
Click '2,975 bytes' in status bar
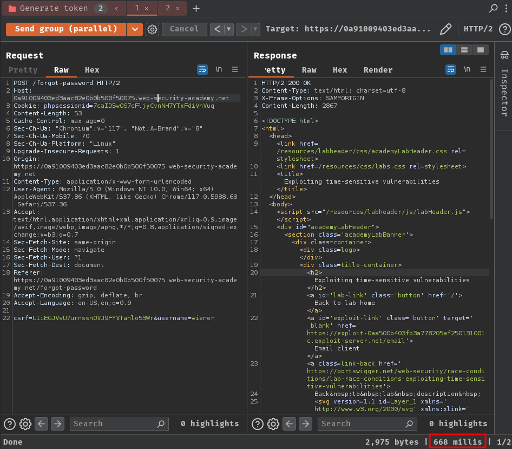[x=391, y=442]
